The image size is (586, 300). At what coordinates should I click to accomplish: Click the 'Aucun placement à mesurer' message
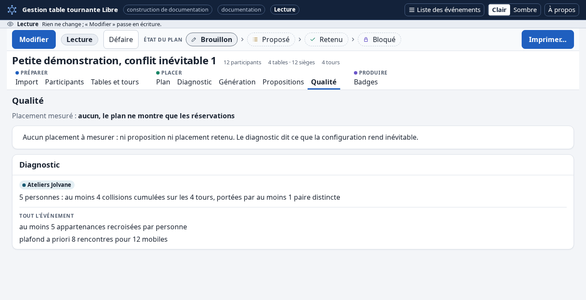221,137
